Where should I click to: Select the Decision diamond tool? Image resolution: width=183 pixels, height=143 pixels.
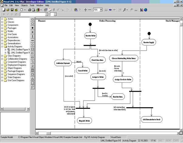[x=33, y=45]
